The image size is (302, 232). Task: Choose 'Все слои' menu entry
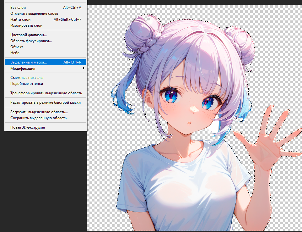46,8
